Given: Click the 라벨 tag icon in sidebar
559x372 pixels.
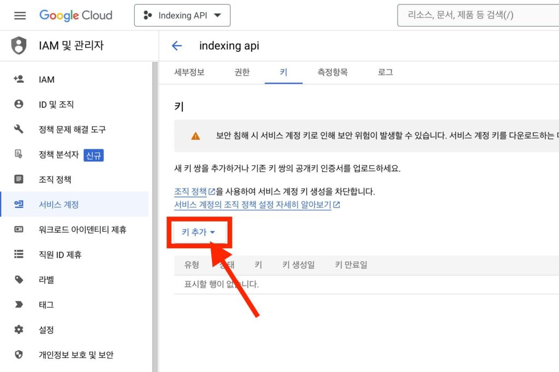Looking at the screenshot, I should tap(19, 280).
